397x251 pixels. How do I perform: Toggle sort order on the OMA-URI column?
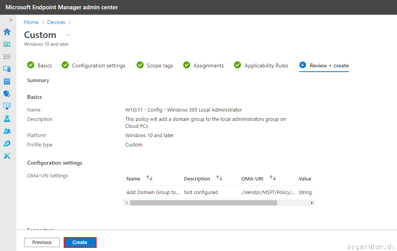[x=273, y=178]
